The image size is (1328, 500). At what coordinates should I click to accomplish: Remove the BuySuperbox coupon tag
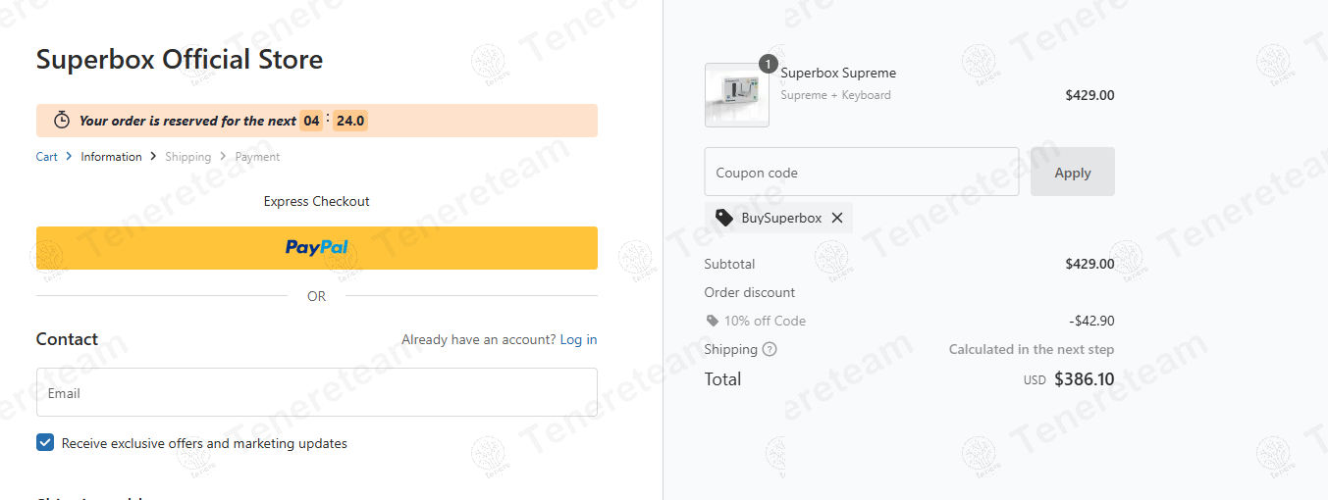point(837,218)
